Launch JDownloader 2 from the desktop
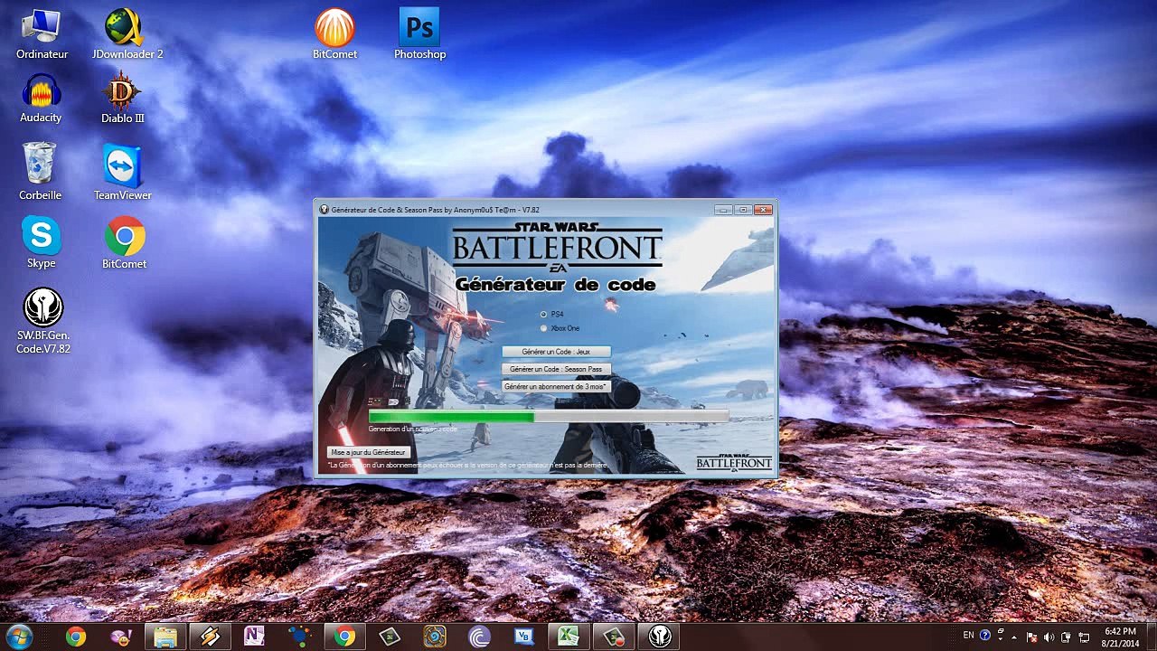Image resolution: width=1157 pixels, height=651 pixels. (x=127, y=35)
